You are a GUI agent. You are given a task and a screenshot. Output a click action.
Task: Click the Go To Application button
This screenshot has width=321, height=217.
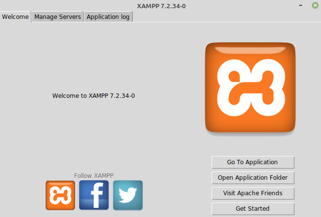point(252,162)
